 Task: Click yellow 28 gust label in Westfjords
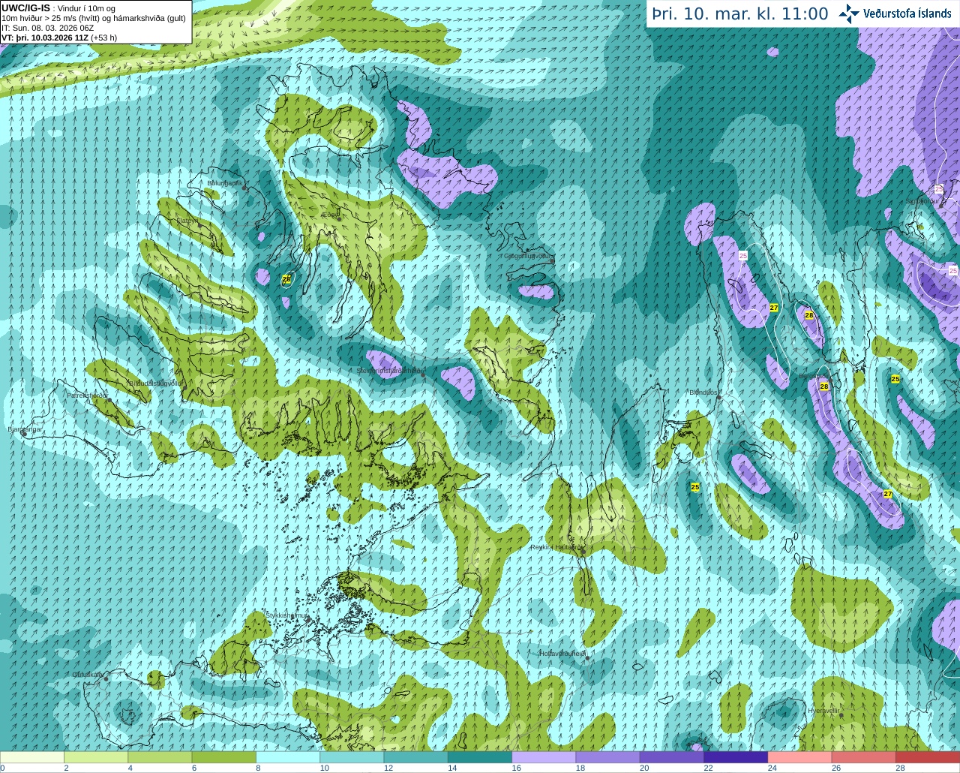click(286, 279)
